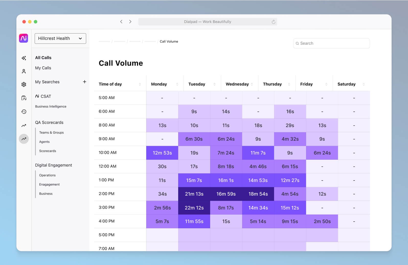Reload the page using refresh icon
Screen dimensions: 408x265
pyautogui.click(x=273, y=22)
